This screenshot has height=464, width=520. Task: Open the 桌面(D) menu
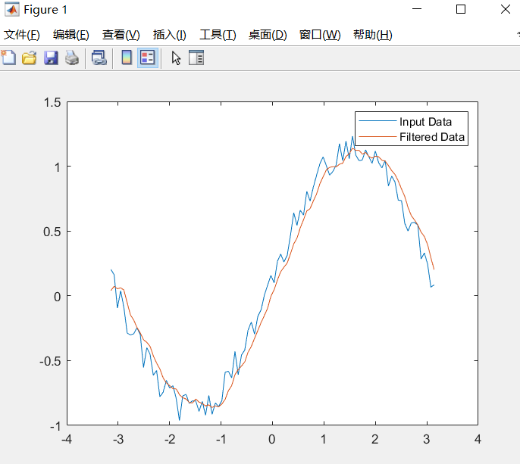[268, 35]
